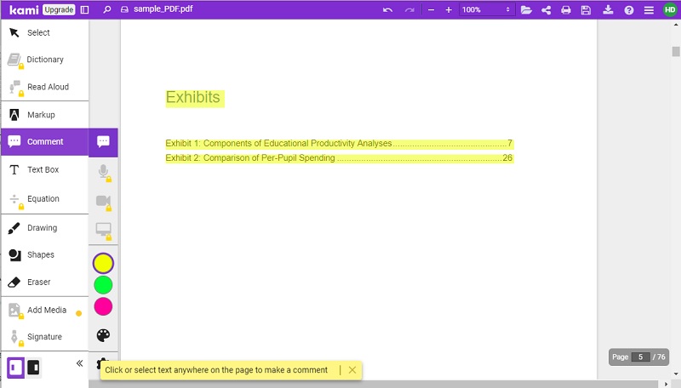Undo the last action
Image resolution: width=681 pixels, height=388 pixels.
(x=388, y=9)
